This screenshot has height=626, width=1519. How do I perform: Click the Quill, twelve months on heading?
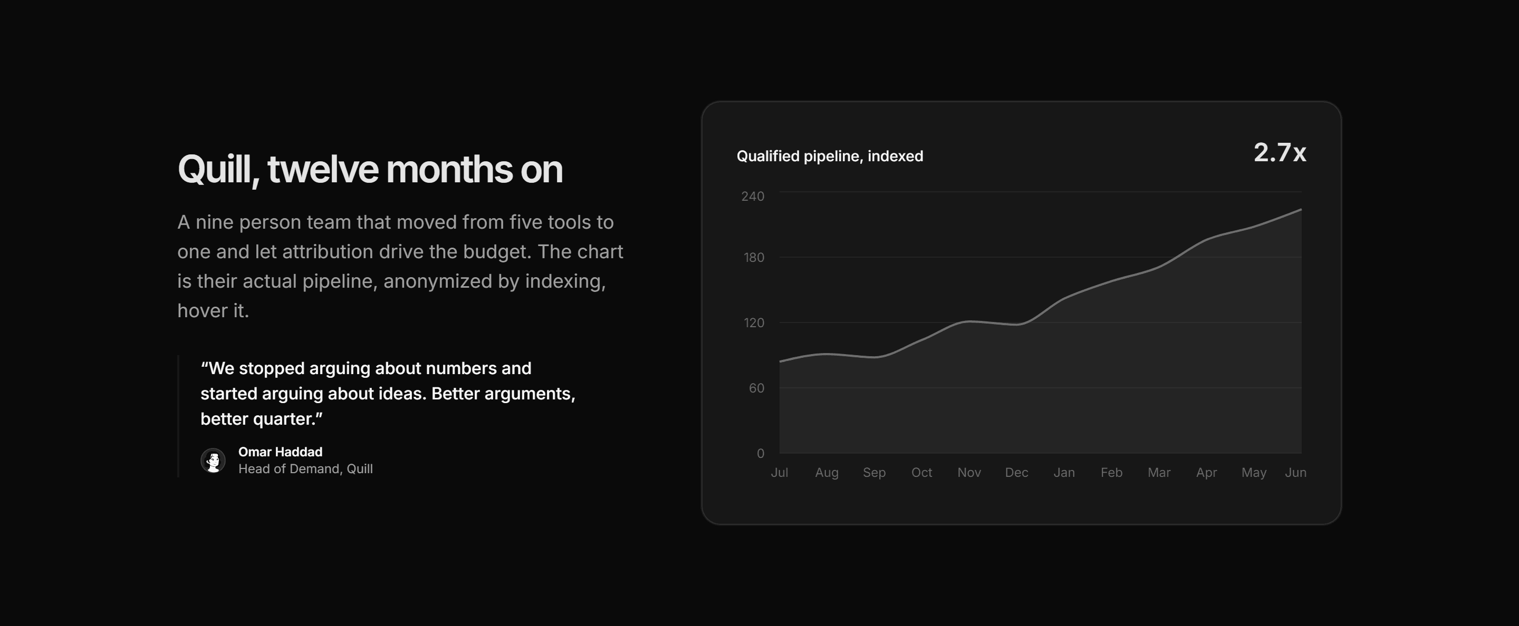click(x=370, y=170)
